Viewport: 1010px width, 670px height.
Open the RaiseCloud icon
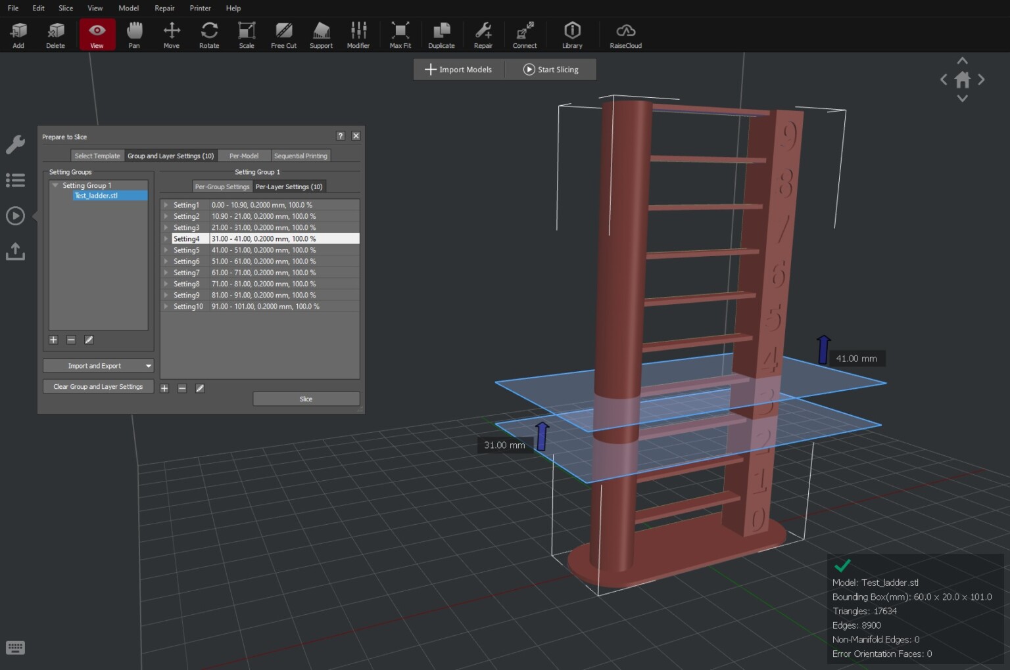point(625,34)
